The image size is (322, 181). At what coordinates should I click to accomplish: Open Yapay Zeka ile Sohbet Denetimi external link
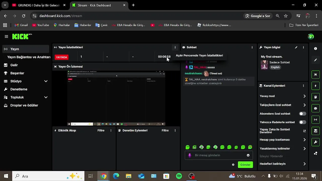coord(304,131)
